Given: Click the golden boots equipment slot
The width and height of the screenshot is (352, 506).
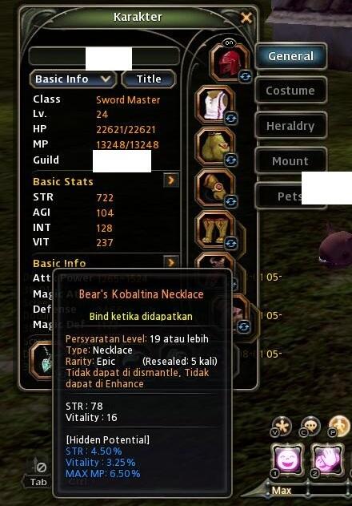Looking at the screenshot, I should [214, 230].
